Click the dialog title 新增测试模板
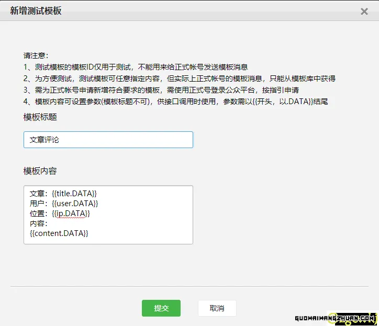 [x=36, y=11]
